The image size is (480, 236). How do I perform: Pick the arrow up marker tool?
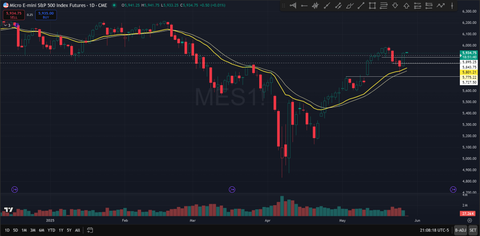tap(406, 6)
